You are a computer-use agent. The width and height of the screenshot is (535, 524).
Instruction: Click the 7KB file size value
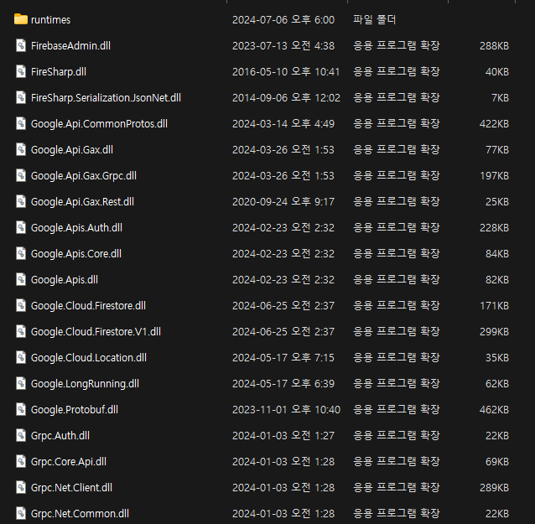pyautogui.click(x=500, y=98)
